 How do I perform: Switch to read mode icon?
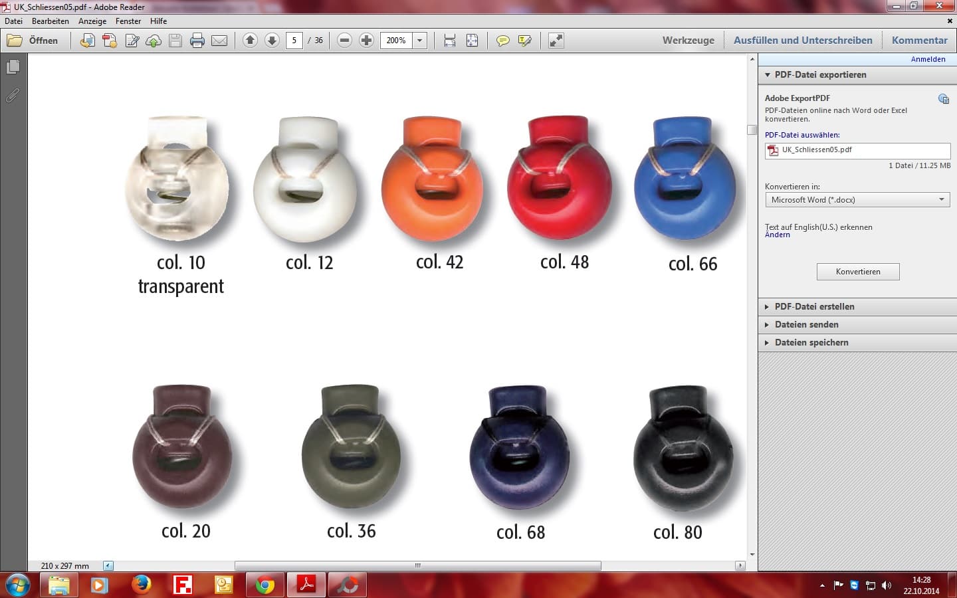pos(556,41)
